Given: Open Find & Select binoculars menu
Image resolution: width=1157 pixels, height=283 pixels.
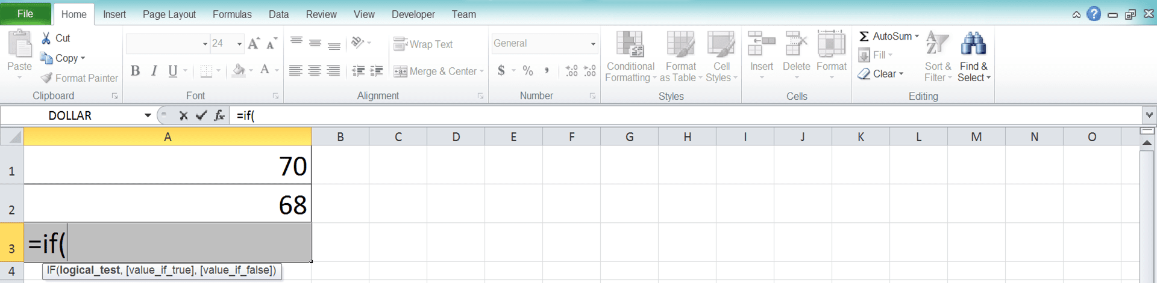Looking at the screenshot, I should (x=974, y=56).
